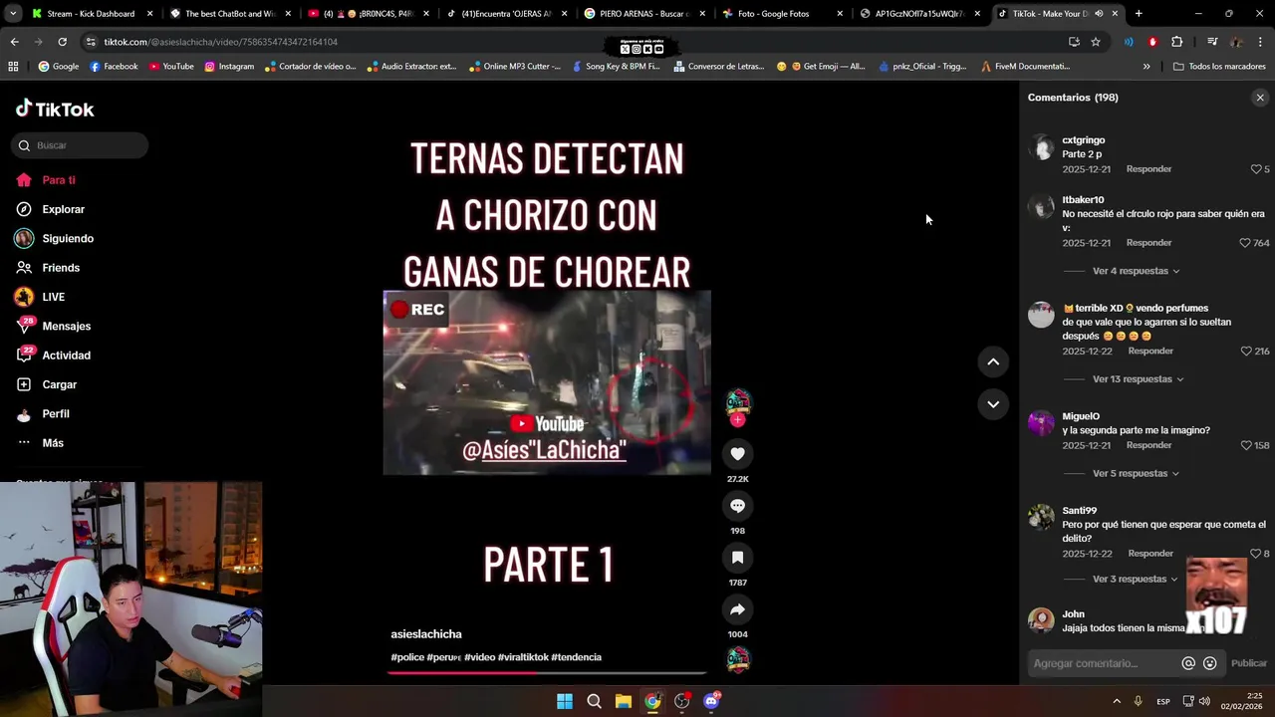The image size is (1275, 717).
Task: Click the #tendencia hashtag
Action: [x=576, y=657]
